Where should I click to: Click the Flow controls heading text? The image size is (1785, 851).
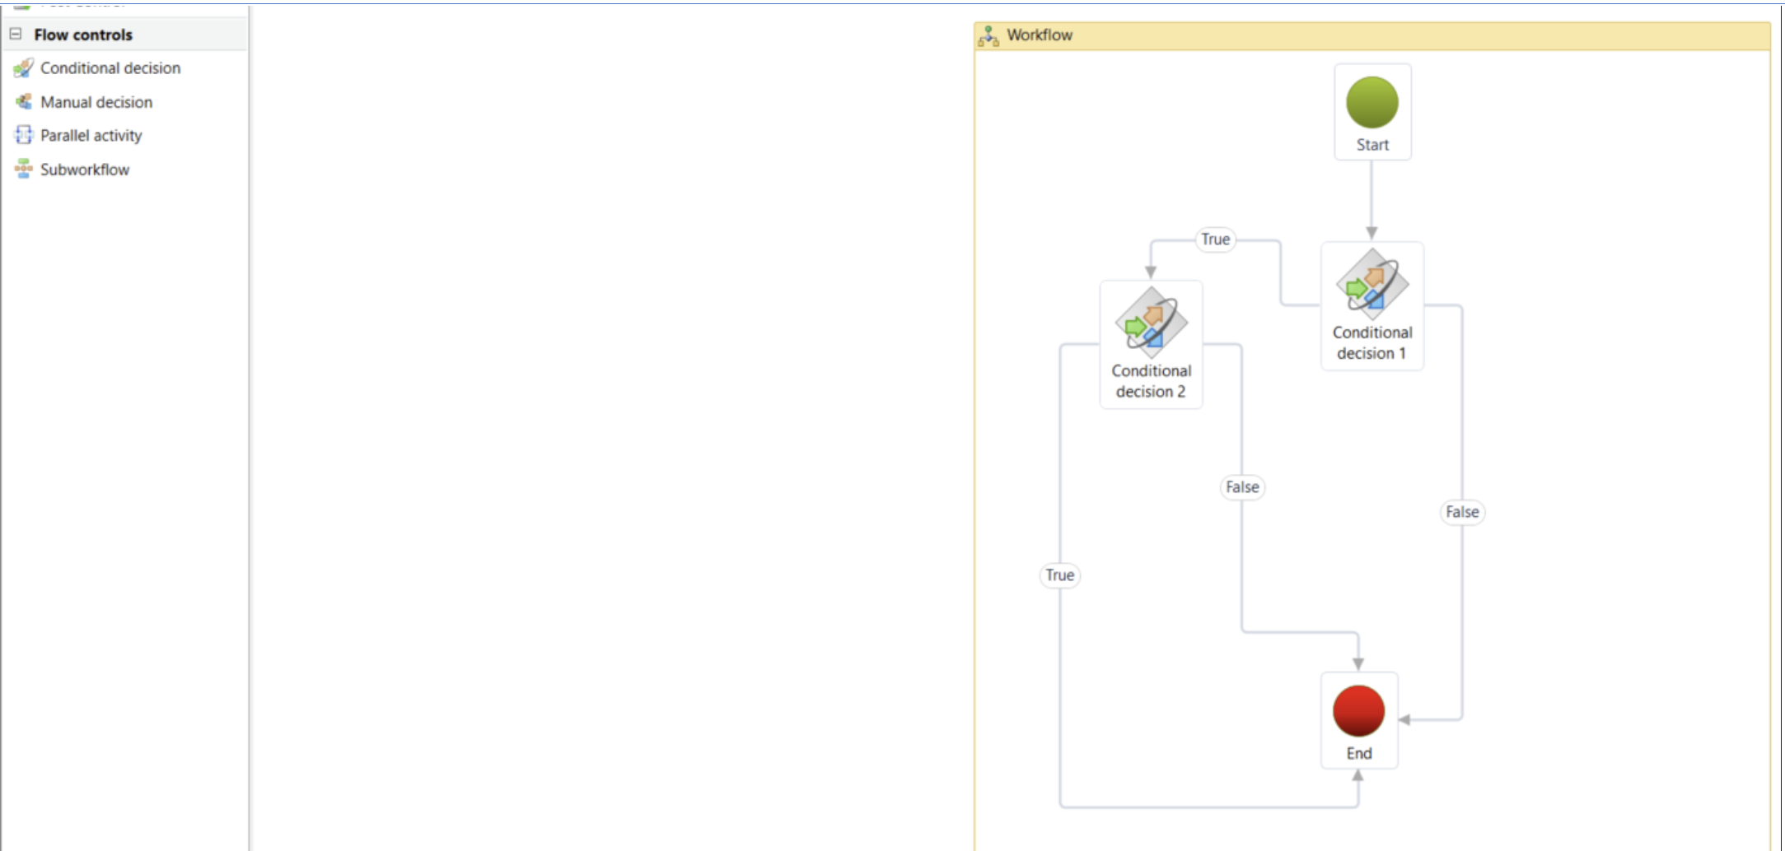pyautogui.click(x=83, y=35)
